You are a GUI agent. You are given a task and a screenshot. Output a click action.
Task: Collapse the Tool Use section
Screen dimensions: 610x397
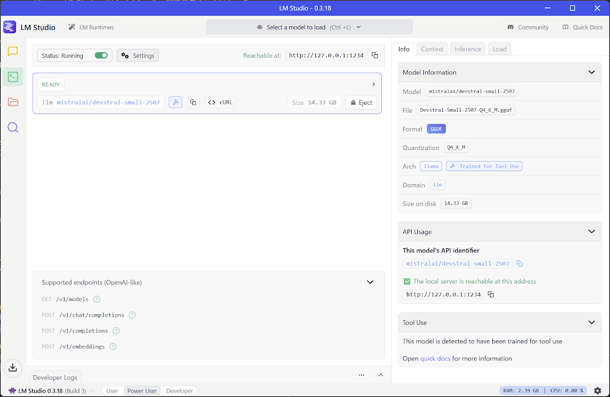(591, 323)
